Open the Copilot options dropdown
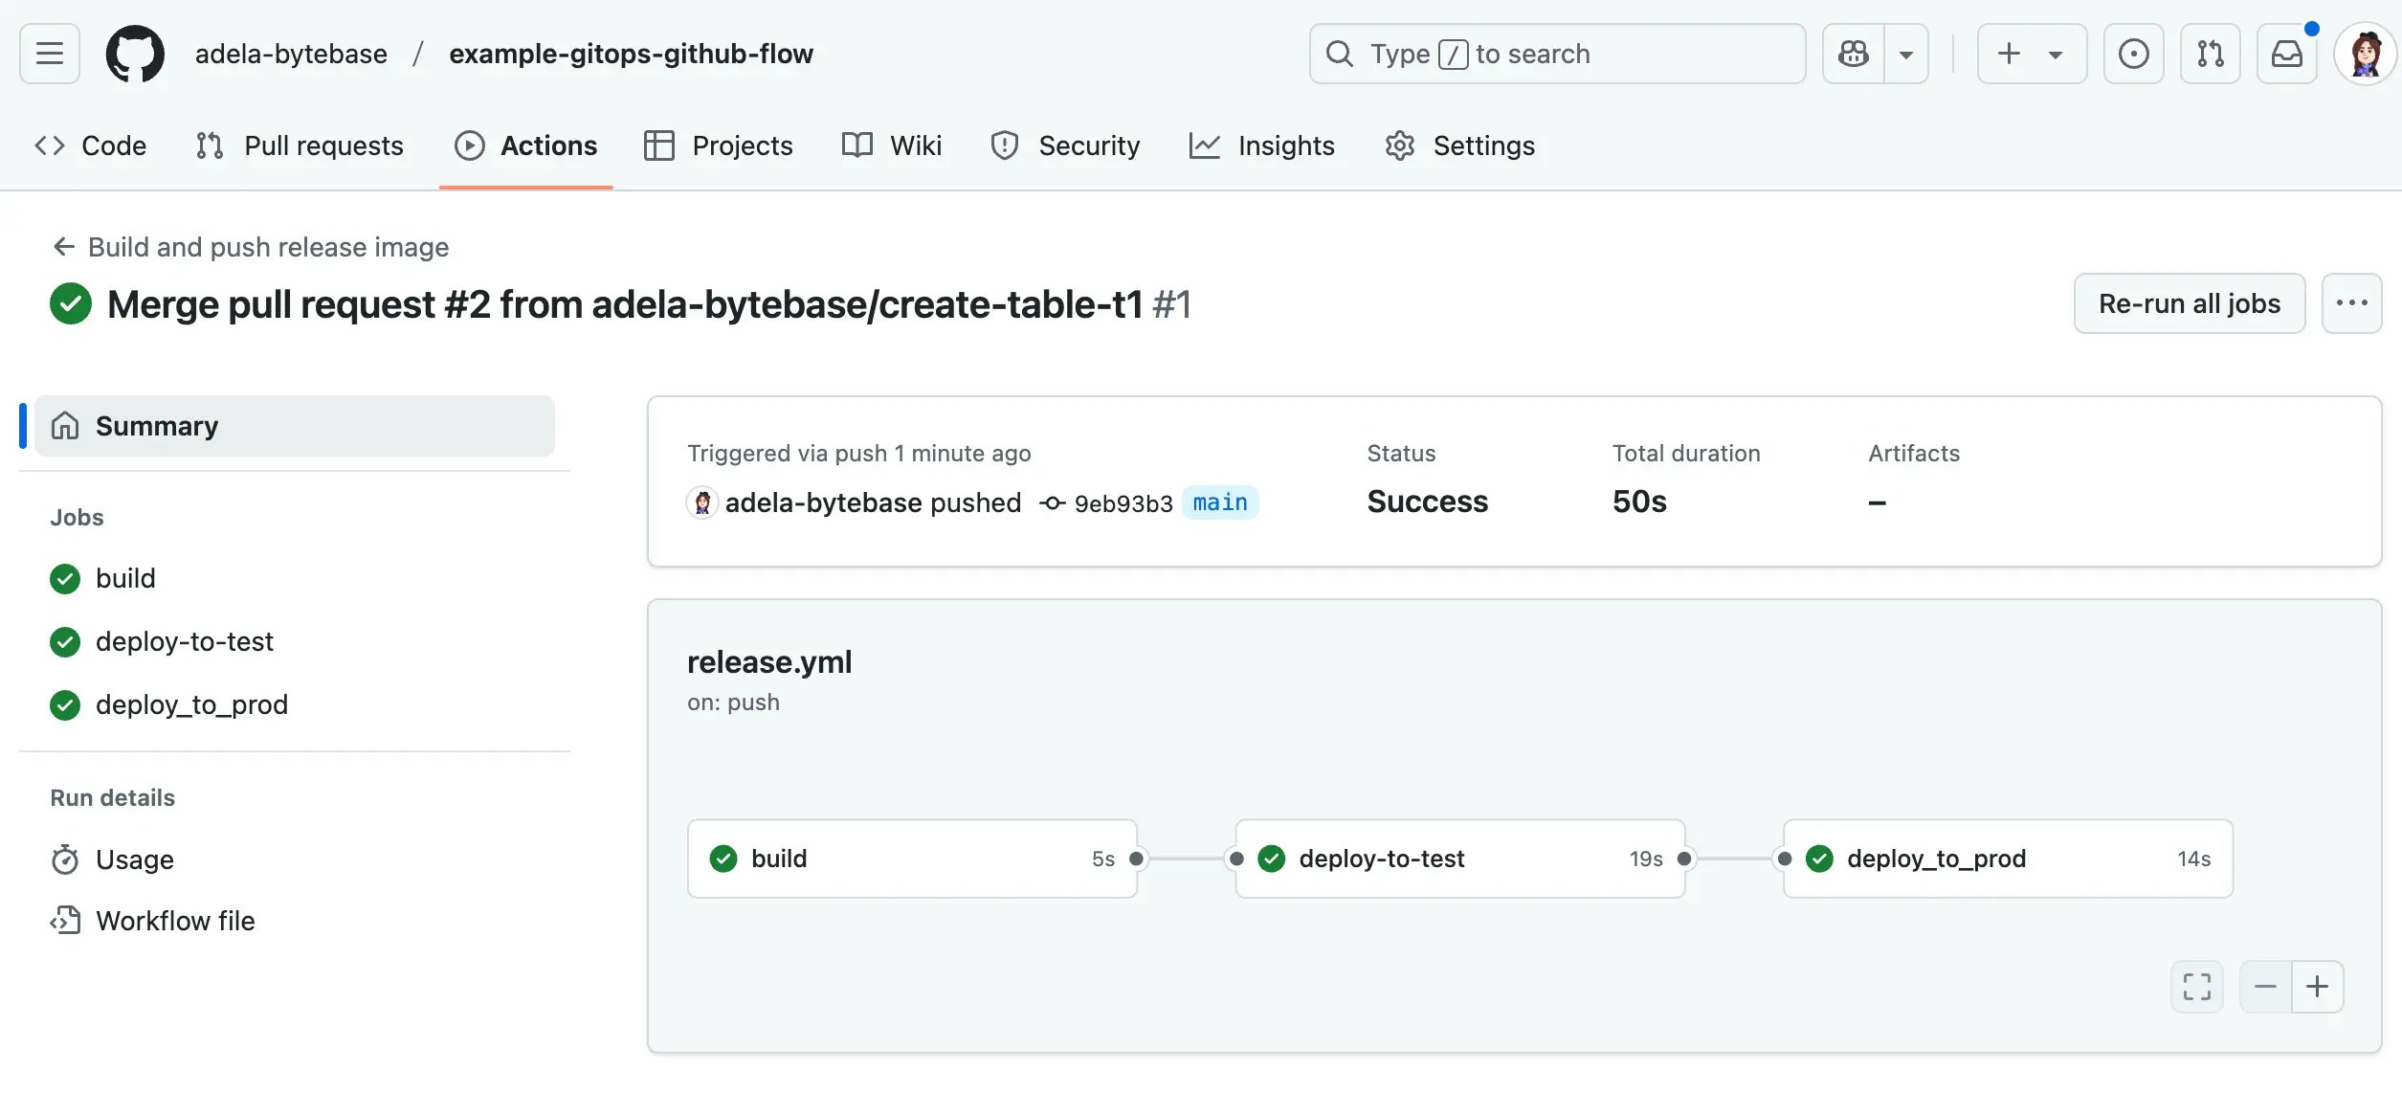Image resolution: width=2402 pixels, height=1093 pixels. point(1906,53)
